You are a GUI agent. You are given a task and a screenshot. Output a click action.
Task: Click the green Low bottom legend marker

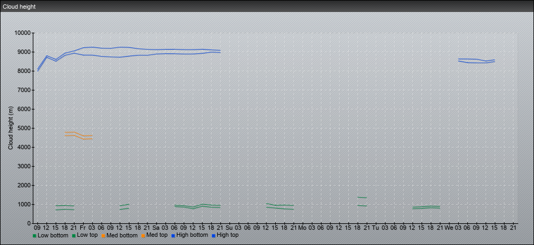coord(35,236)
